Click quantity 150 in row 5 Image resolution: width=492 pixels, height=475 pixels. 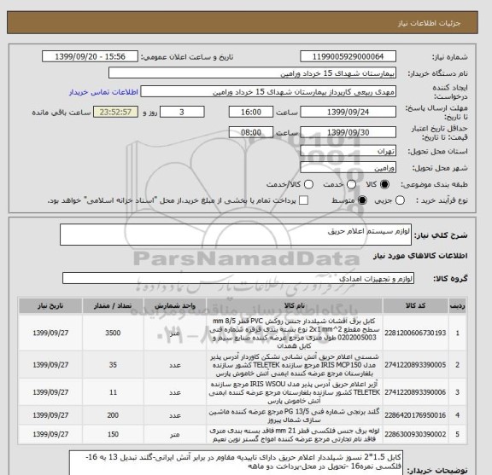click(x=113, y=434)
